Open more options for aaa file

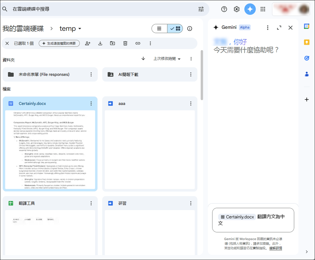click(x=191, y=104)
